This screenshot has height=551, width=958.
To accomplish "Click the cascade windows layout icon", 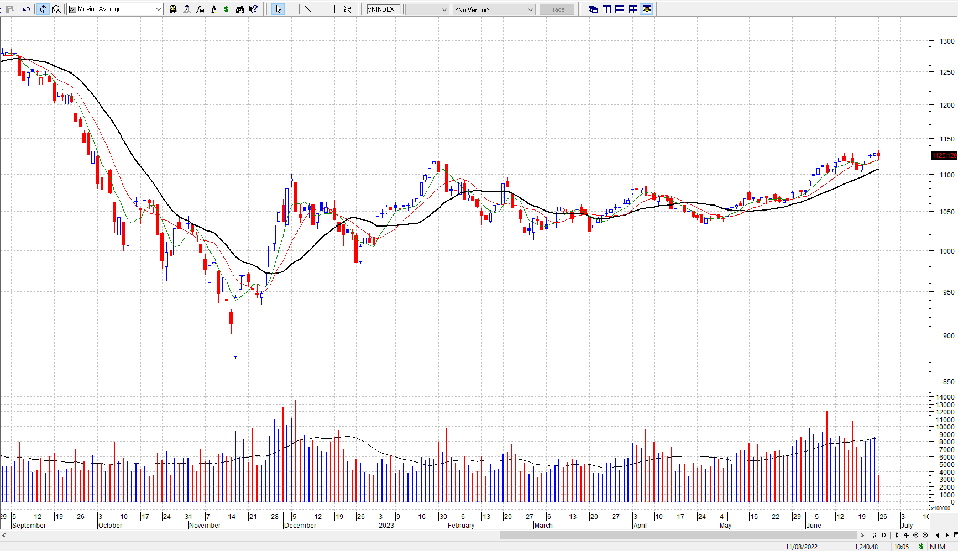I will (593, 9).
